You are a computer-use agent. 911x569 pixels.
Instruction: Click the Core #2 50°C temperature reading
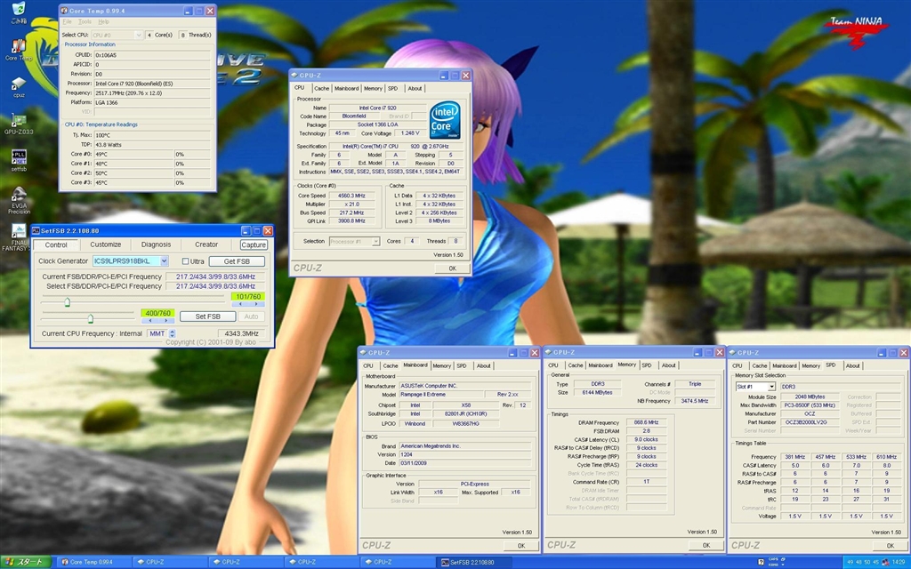[133, 173]
